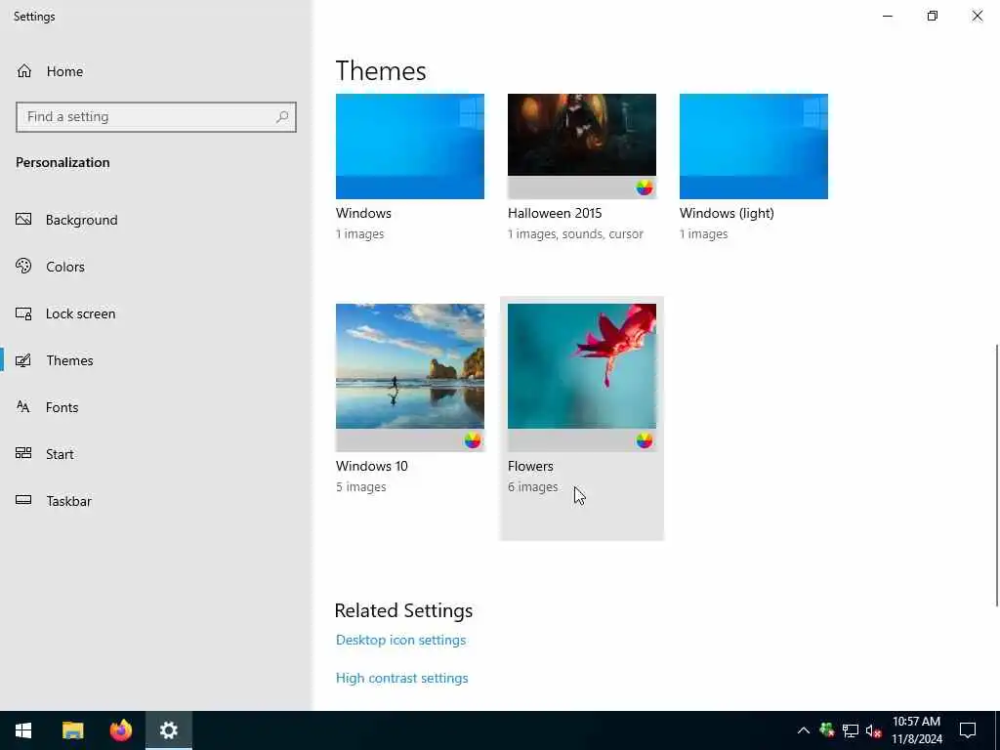Open Background personalization settings
Viewport: 1000px width, 750px height.
(x=82, y=220)
